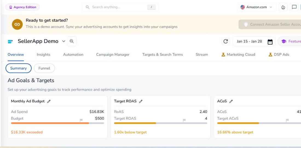
Task: Click the Monthly Ad Budget progress bar
Action: (x=57, y=123)
